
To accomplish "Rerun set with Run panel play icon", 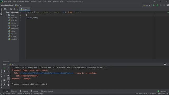I will [4, 68].
